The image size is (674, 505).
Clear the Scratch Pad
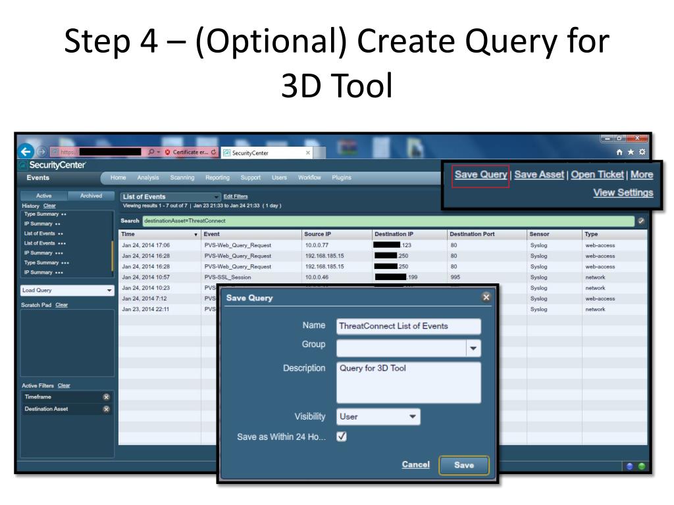pyautogui.click(x=61, y=305)
